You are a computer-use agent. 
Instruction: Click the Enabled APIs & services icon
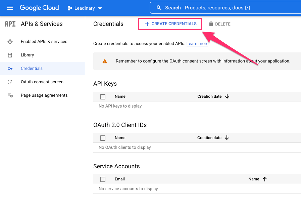pyautogui.click(x=10, y=42)
